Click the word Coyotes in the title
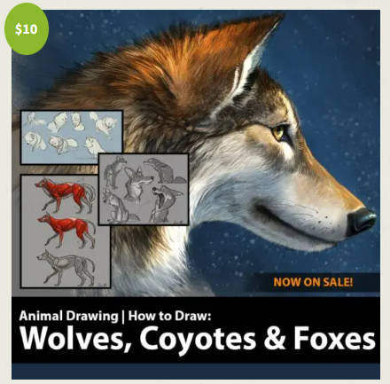Viewport: 390px width, 384px height. pyautogui.click(x=198, y=339)
